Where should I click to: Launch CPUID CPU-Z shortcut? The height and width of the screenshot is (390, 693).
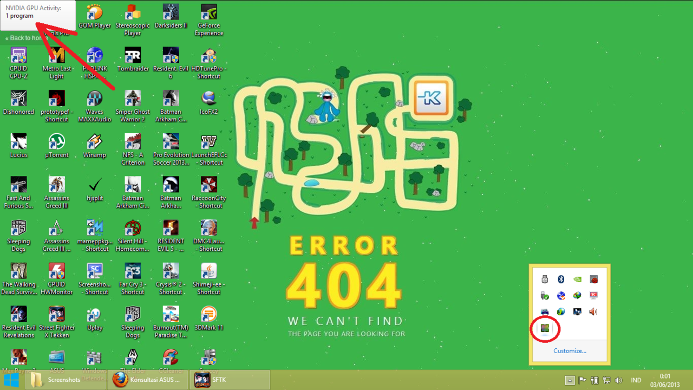click(18, 63)
